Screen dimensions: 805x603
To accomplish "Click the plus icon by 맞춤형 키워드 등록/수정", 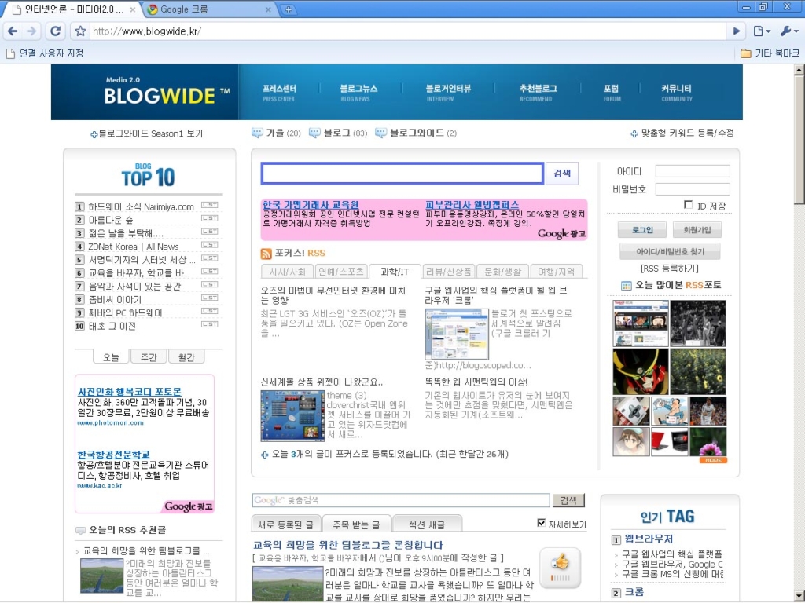I will click(634, 133).
